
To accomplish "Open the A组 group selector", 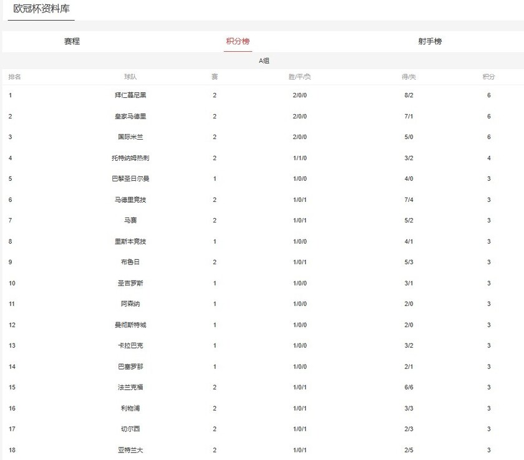I will point(262,60).
